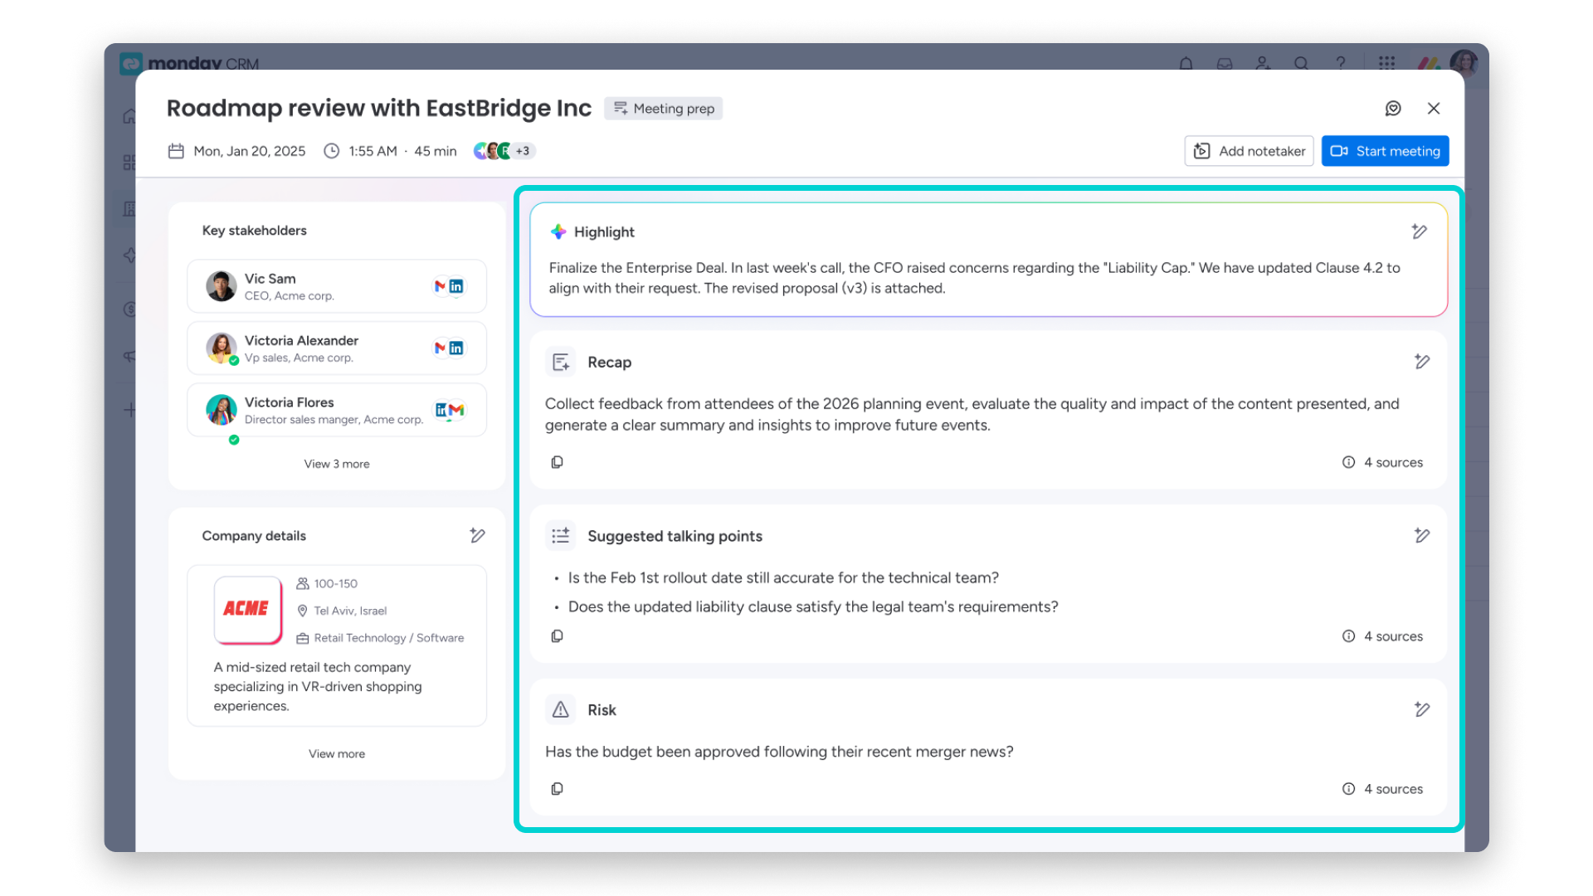The width and height of the screenshot is (1593, 896).
Task: Click the Retail Technology / Software industry text
Action: click(x=389, y=638)
